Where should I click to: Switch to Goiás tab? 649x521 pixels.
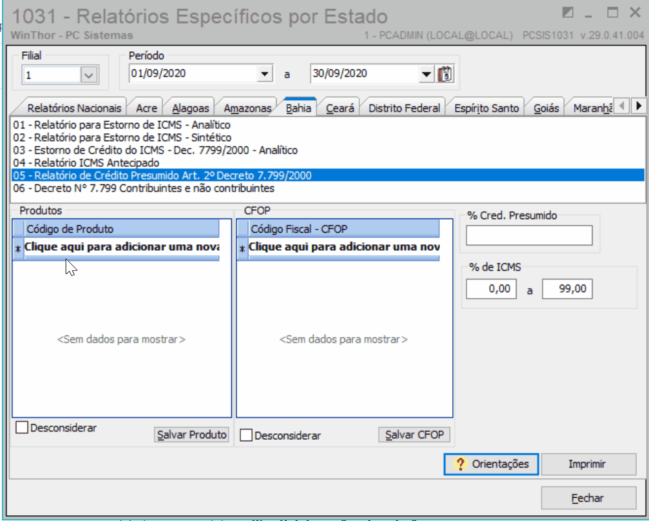click(x=546, y=108)
